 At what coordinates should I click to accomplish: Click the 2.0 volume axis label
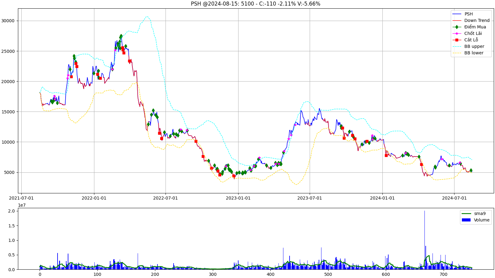[11, 211]
